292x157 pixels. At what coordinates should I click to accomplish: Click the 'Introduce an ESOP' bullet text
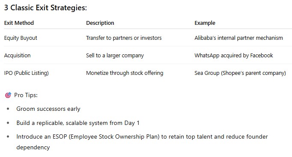click(142, 137)
